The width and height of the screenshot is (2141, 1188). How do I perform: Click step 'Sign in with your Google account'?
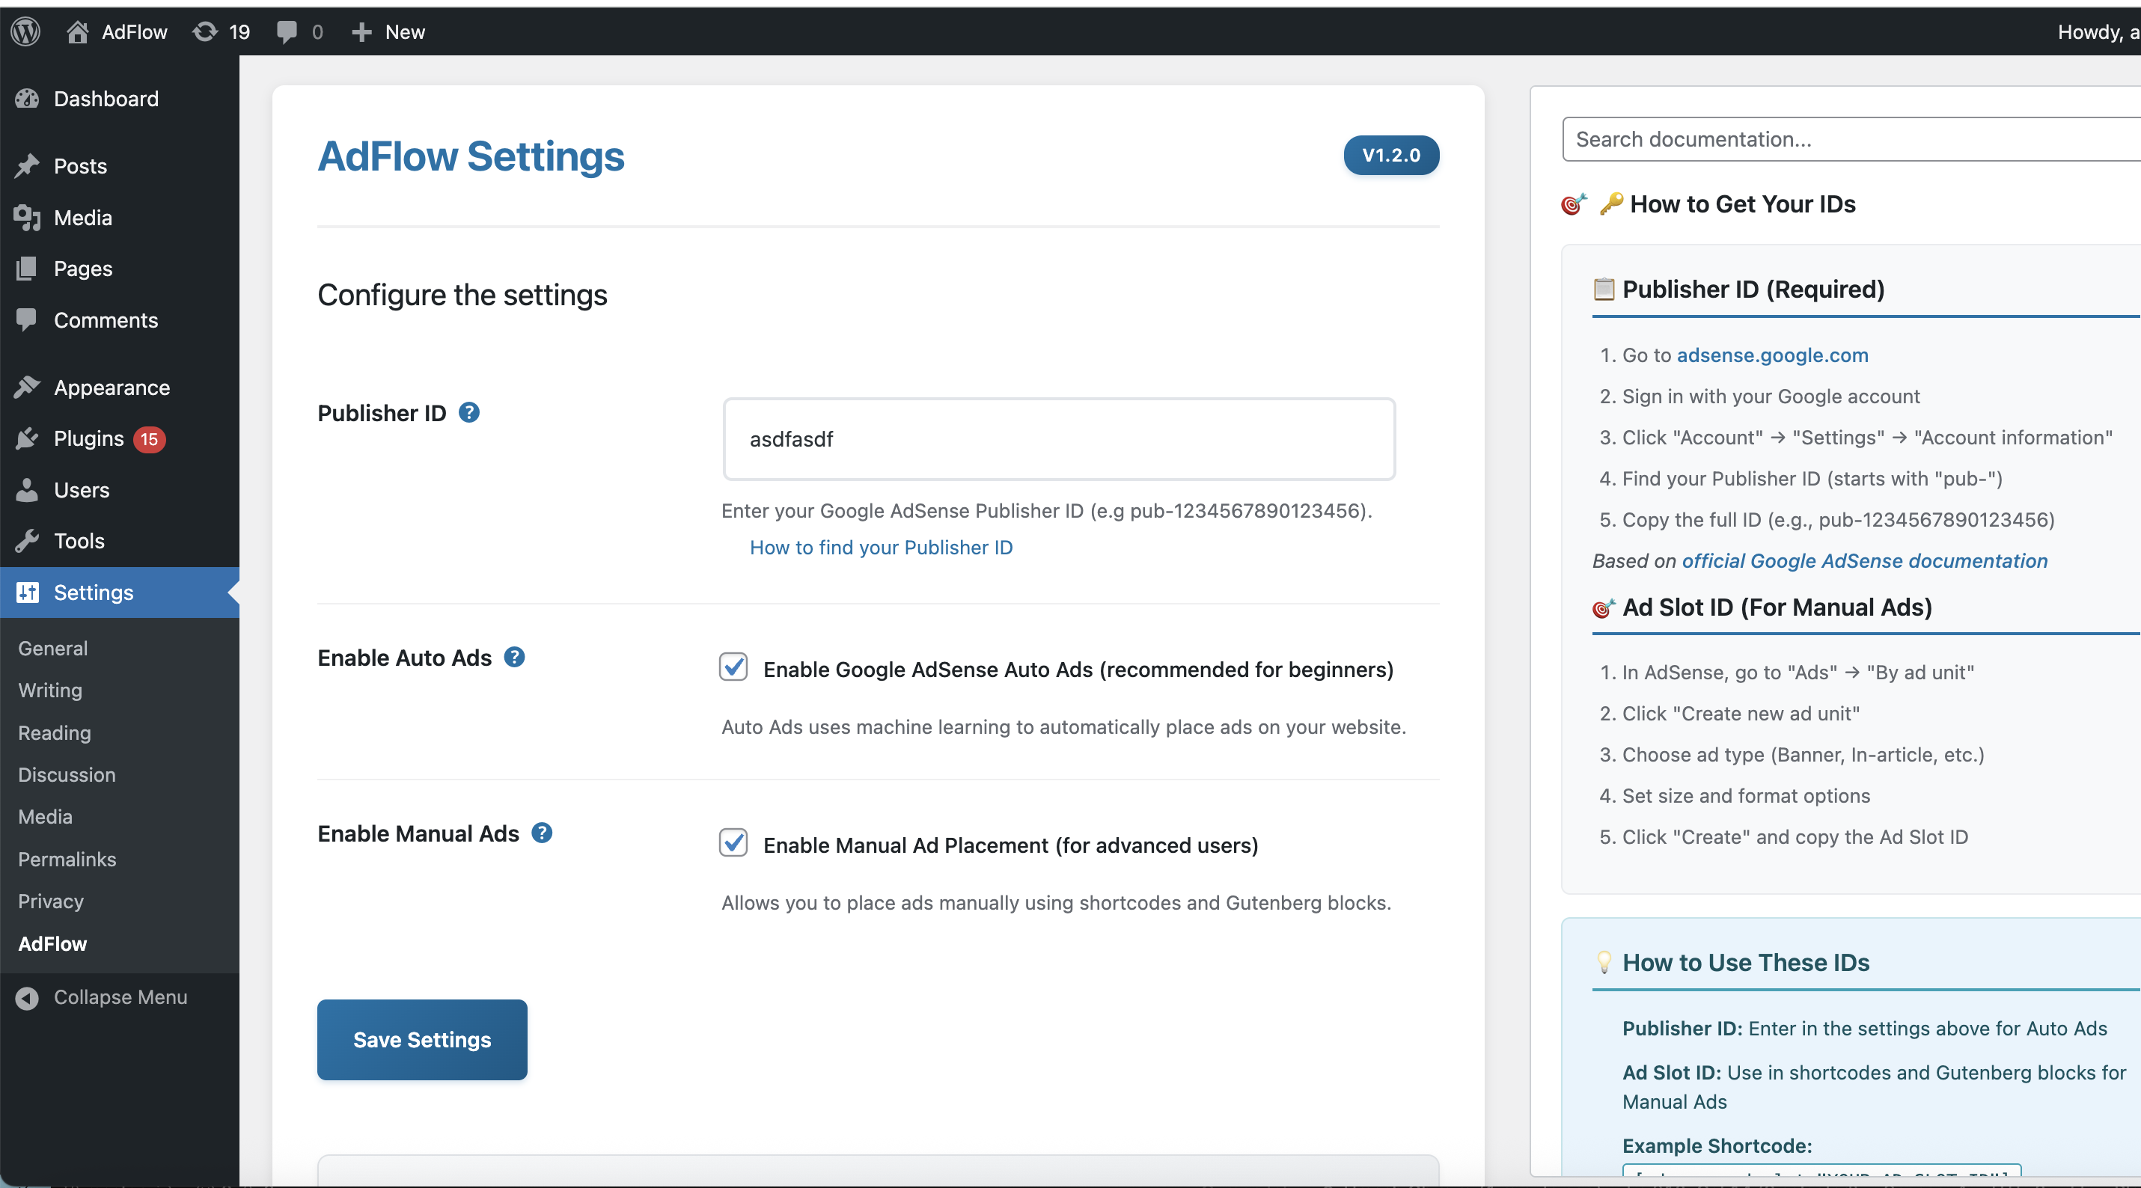coord(1771,396)
